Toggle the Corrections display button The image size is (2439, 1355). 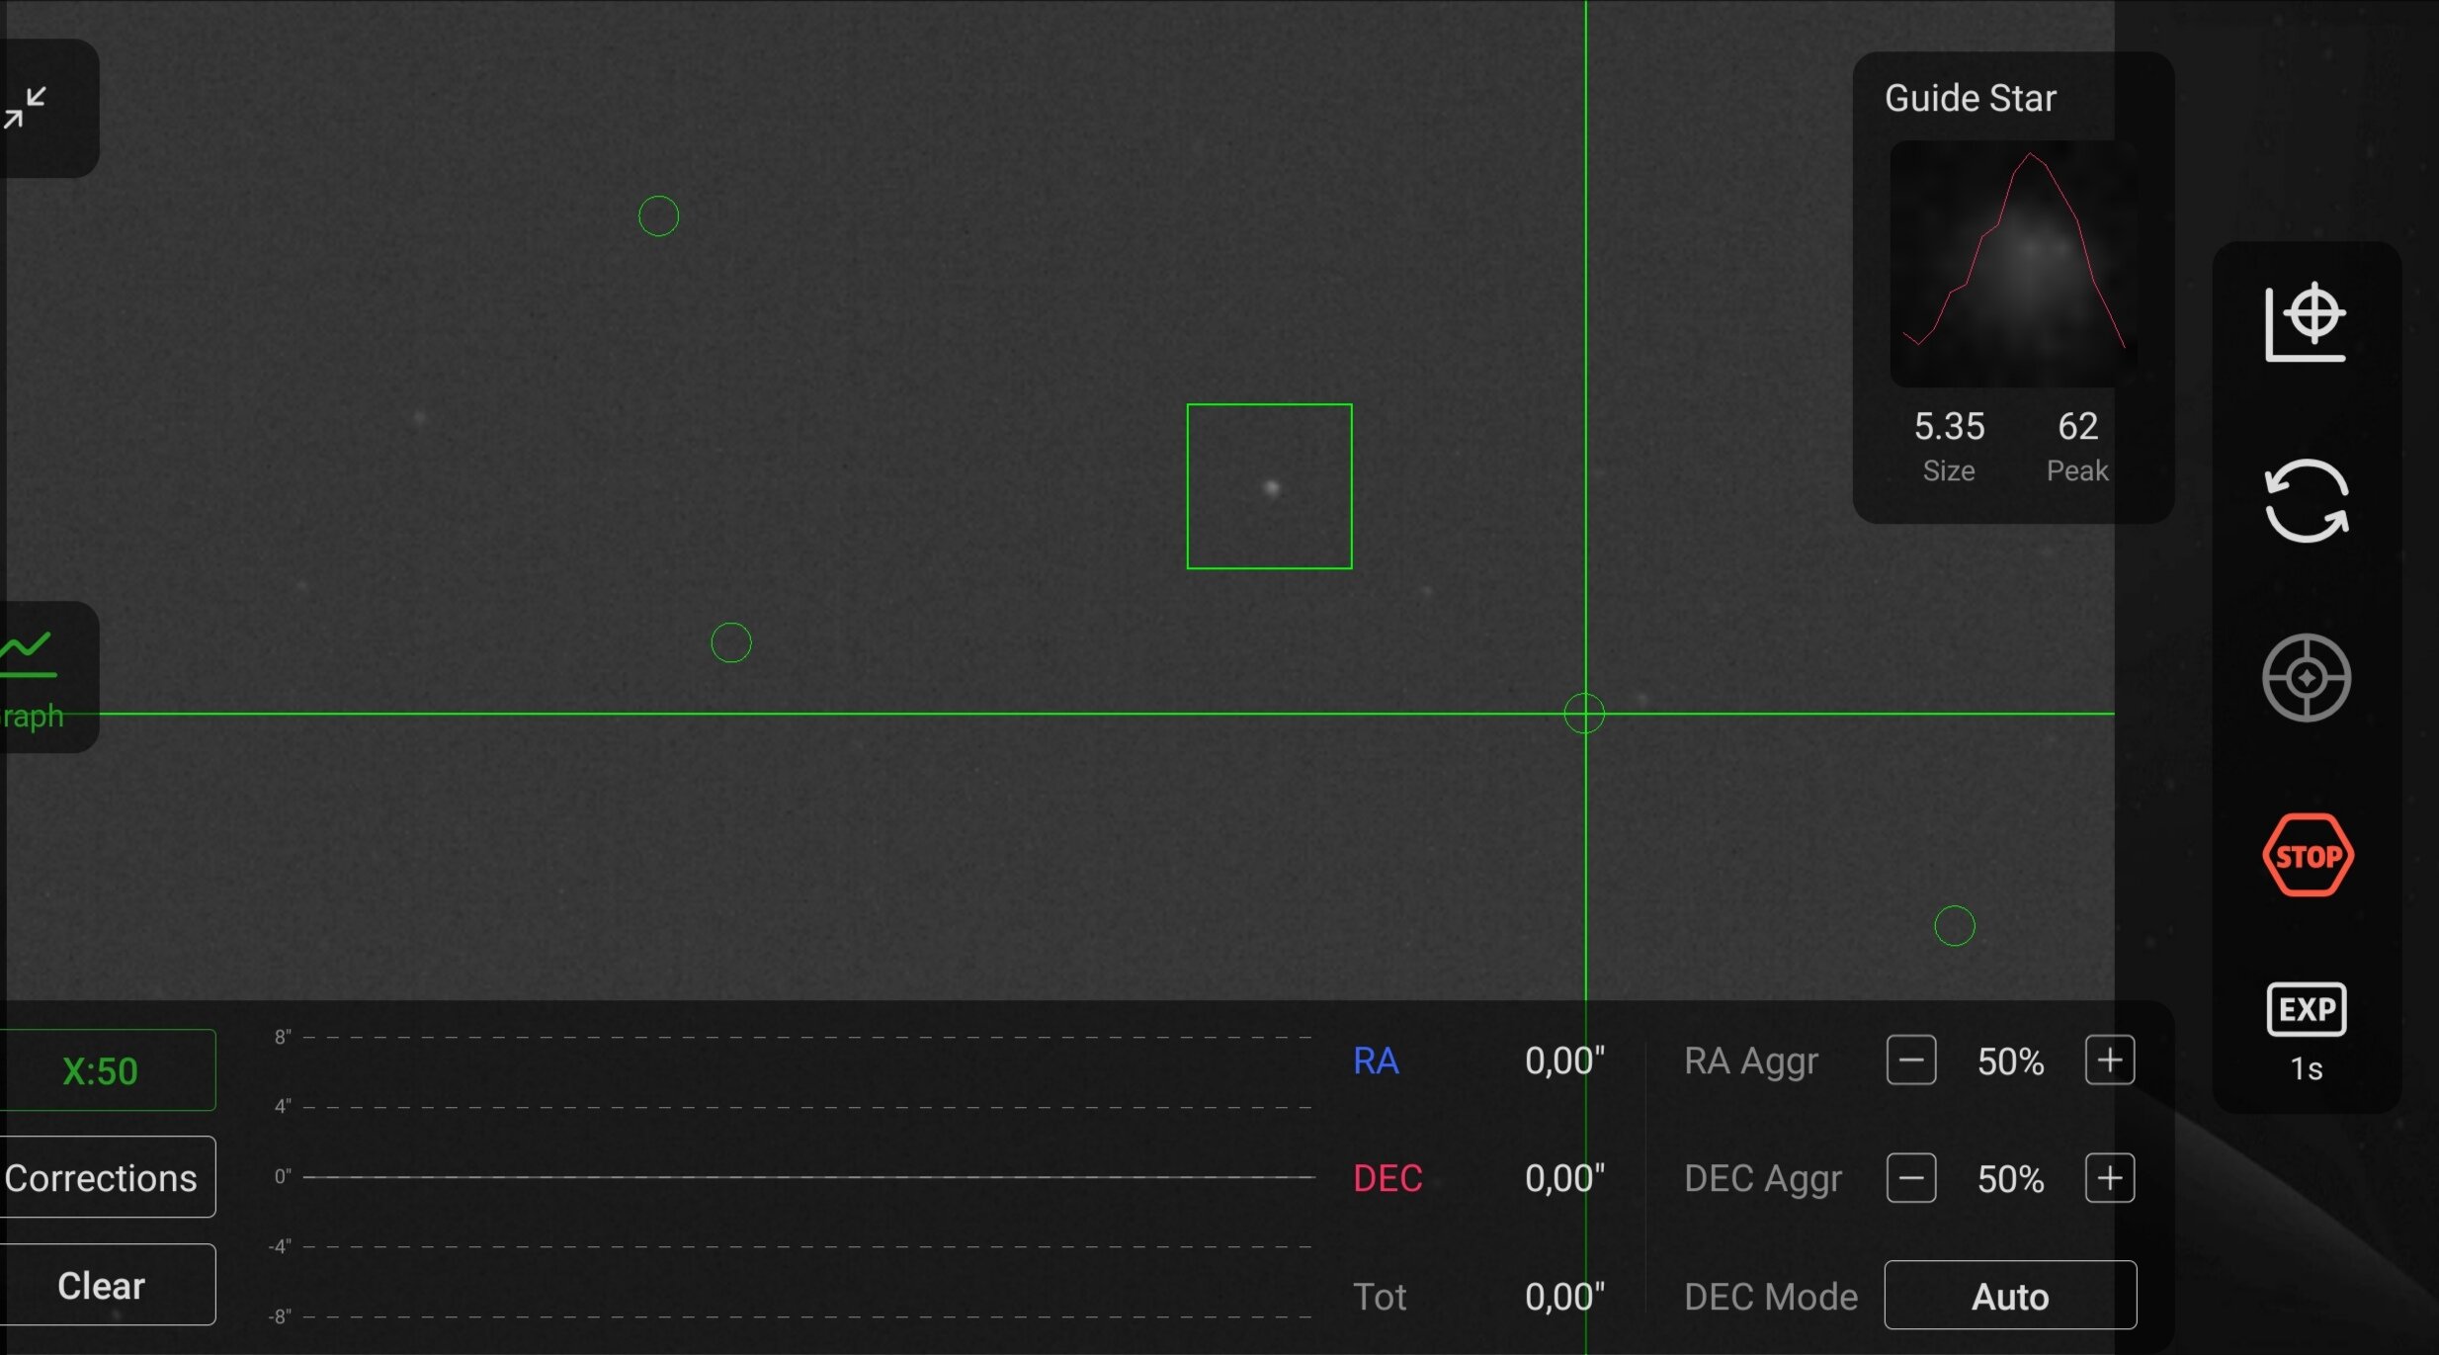(101, 1177)
